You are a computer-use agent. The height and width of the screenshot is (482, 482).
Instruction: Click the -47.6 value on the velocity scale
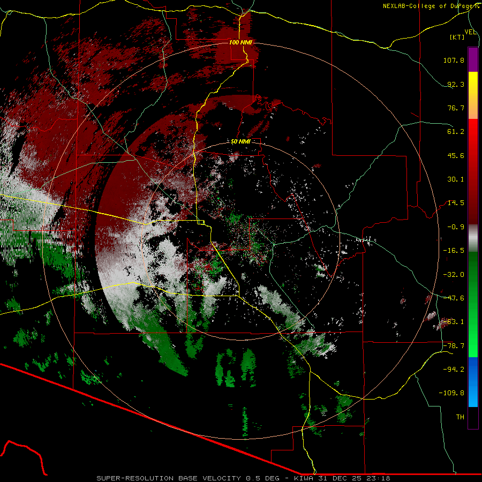click(454, 298)
